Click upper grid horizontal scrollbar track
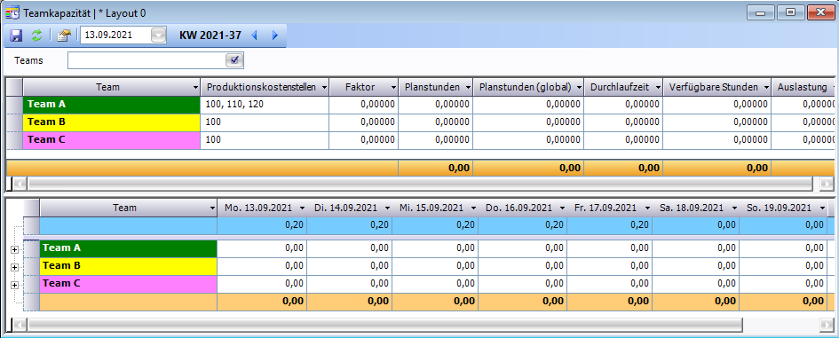Screen dimensions: 839x338 (x=420, y=185)
